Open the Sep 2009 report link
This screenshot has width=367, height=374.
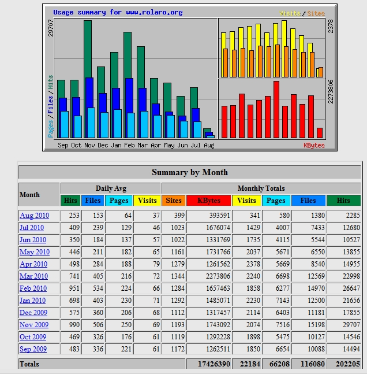(32, 349)
